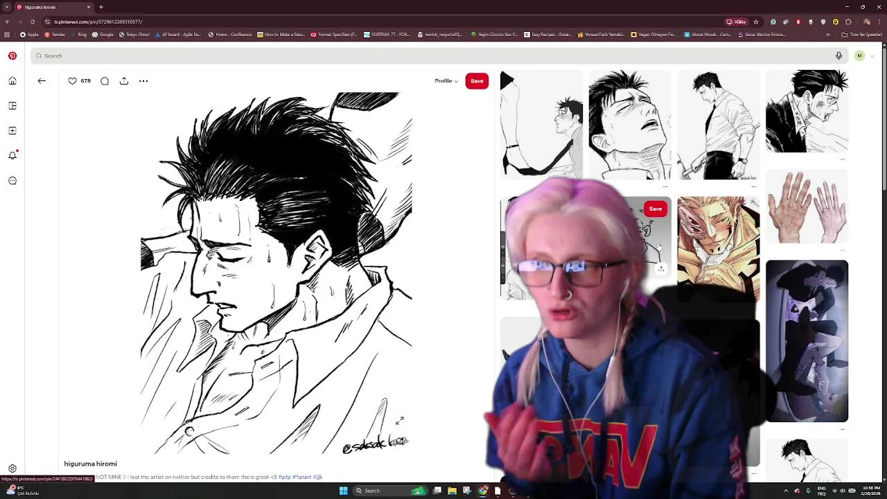Open the Pinterest logo home link
Viewport: 887px width, 499px height.
12,55
